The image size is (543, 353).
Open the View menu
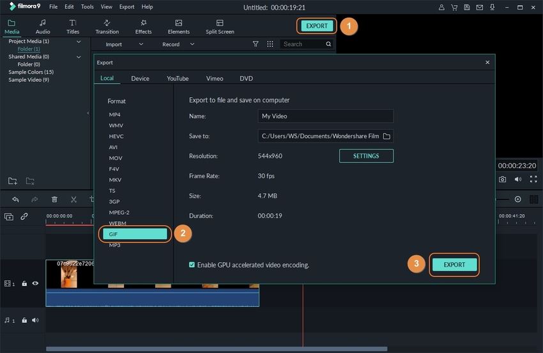coord(106,7)
